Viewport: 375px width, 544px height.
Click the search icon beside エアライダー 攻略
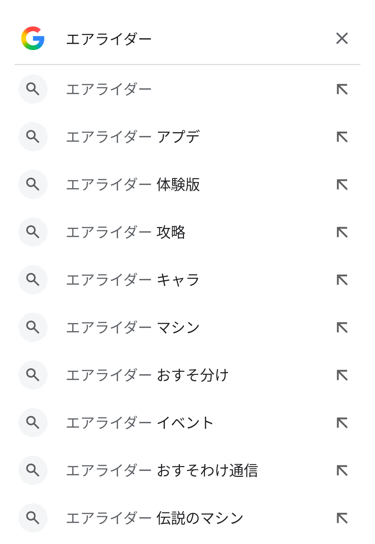(x=33, y=232)
